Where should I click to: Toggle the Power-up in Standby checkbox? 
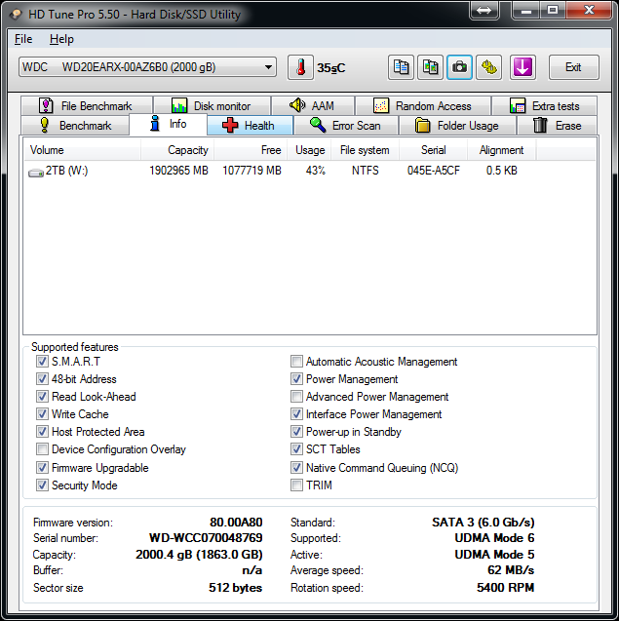coord(296,431)
